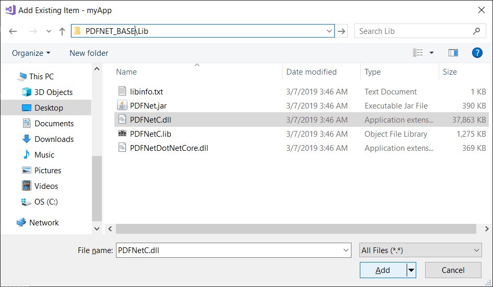
Task: Click the File name input field
Action: pos(230,250)
